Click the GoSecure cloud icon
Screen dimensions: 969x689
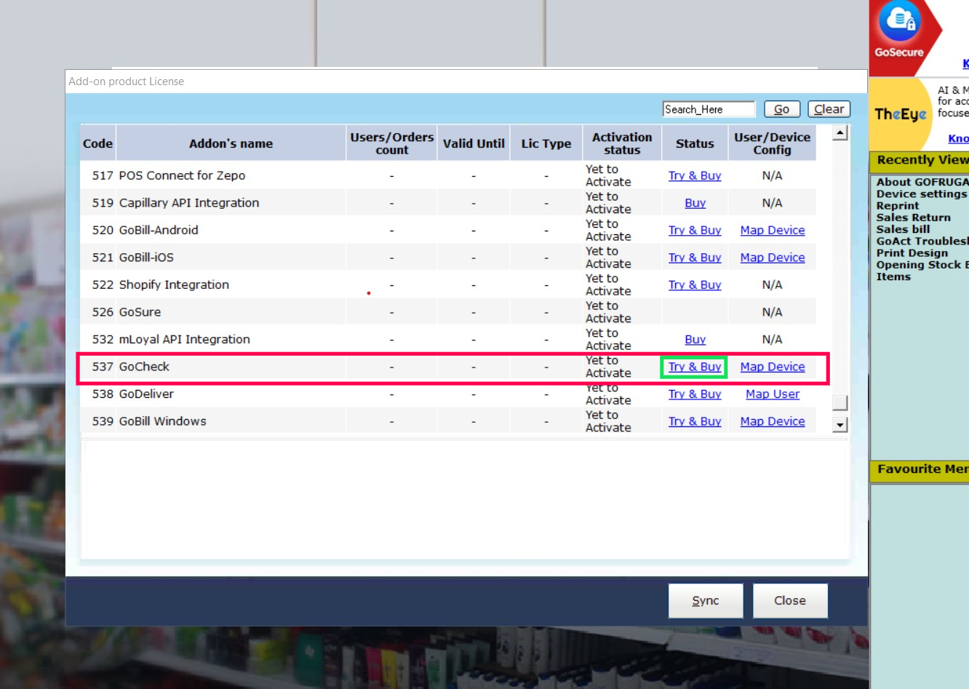(900, 23)
